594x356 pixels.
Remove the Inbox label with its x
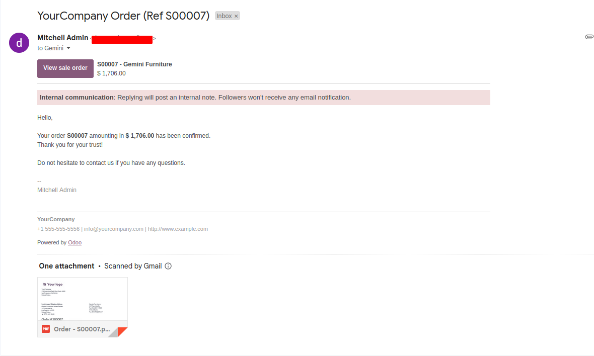click(x=236, y=16)
